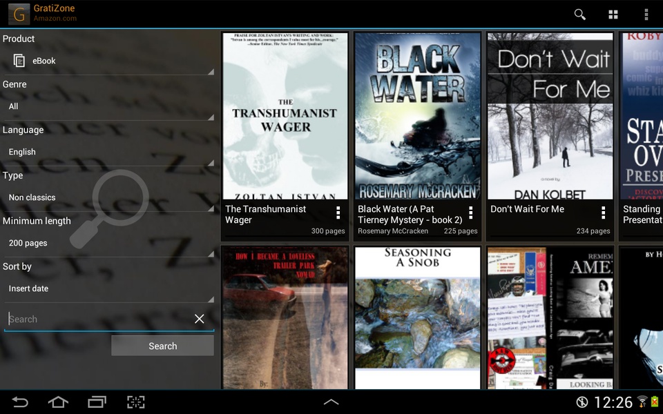Viewport: 663px width, 414px height.
Task: Open search from the top bar magnifier
Action: [x=579, y=14]
